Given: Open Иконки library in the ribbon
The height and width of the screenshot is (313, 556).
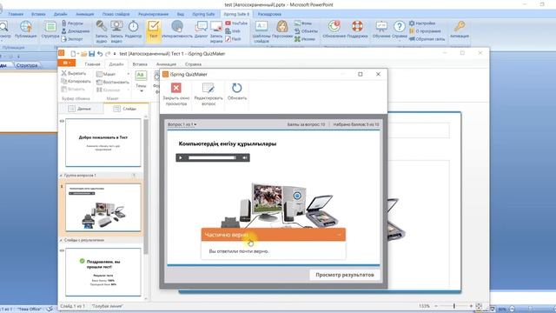Looking at the screenshot, I should 305,38.
